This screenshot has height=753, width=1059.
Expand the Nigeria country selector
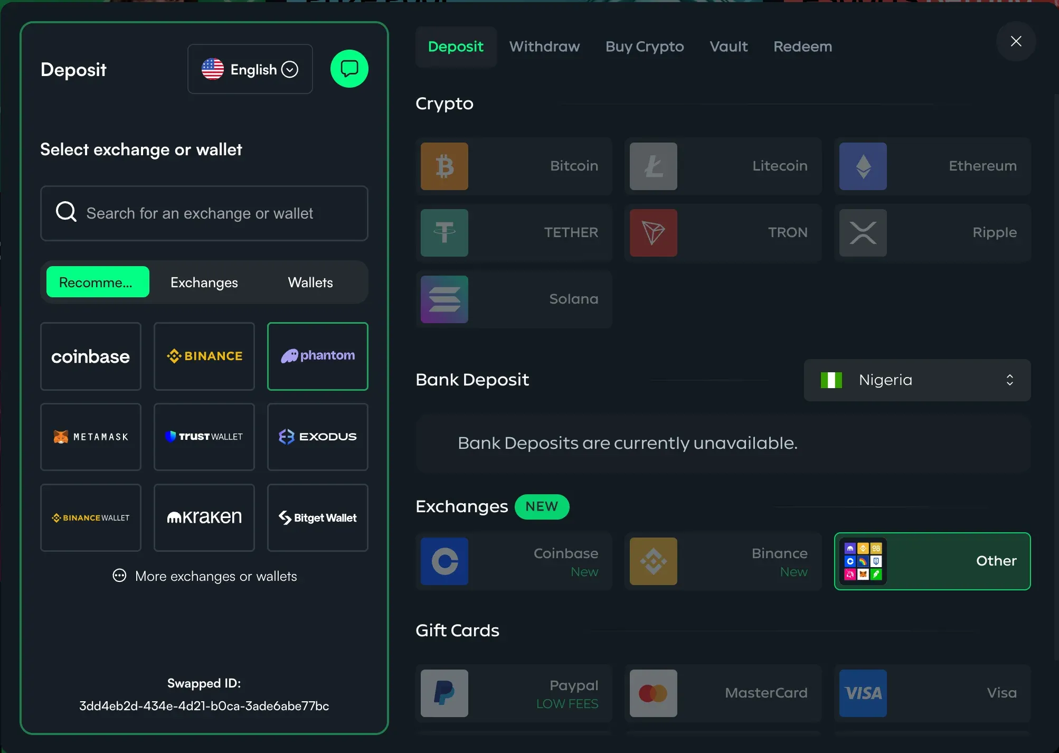coord(916,380)
